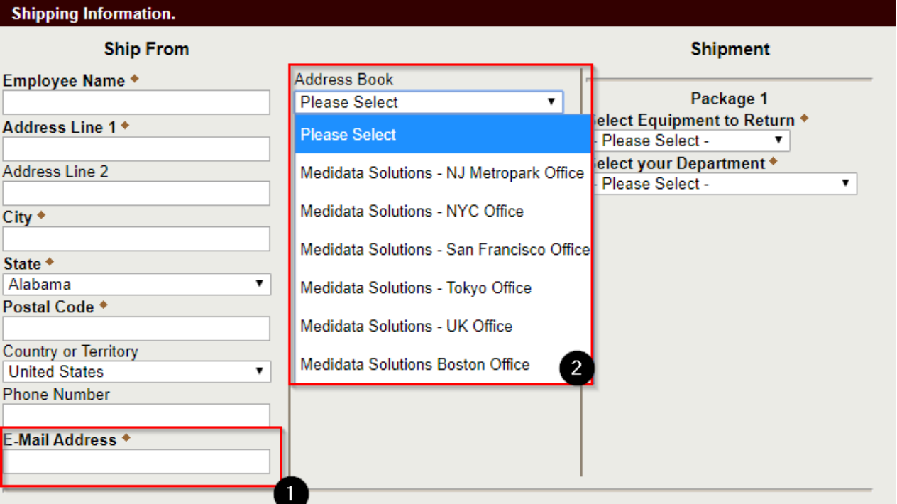Click the Phone Number input field
The image size is (897, 504).
pos(136,415)
